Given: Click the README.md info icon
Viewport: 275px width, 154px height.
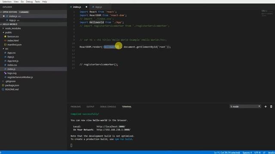Looking at the screenshot, I should click(x=3, y=89).
